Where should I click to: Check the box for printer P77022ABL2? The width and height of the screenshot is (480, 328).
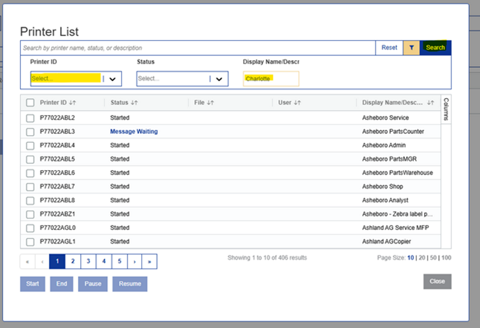point(30,118)
